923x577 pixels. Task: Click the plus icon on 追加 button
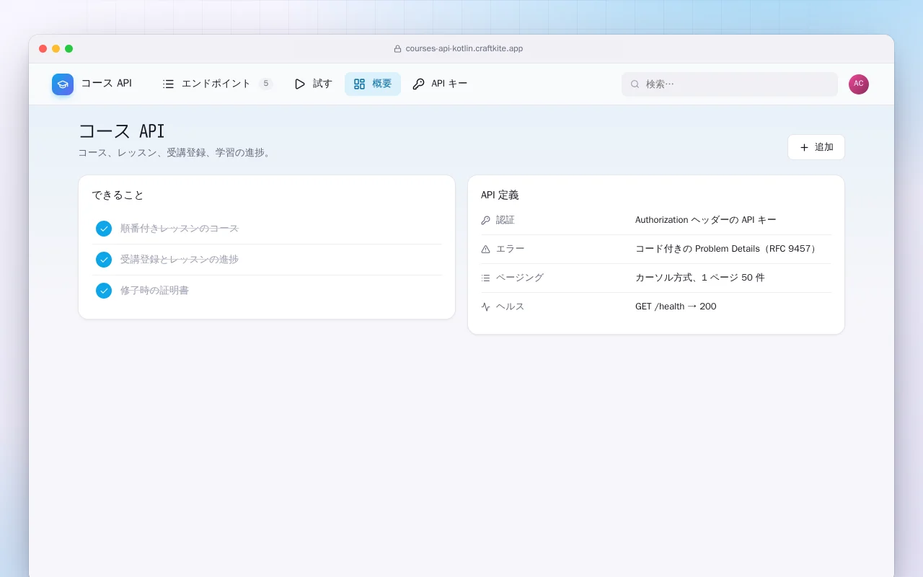pyautogui.click(x=804, y=147)
